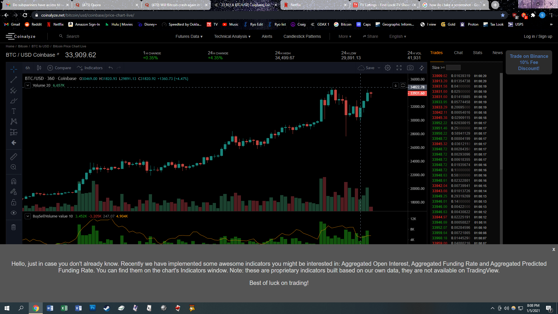Toggle stay in drawing mode
The height and width of the screenshot is (314, 558).
pyautogui.click(x=14, y=192)
